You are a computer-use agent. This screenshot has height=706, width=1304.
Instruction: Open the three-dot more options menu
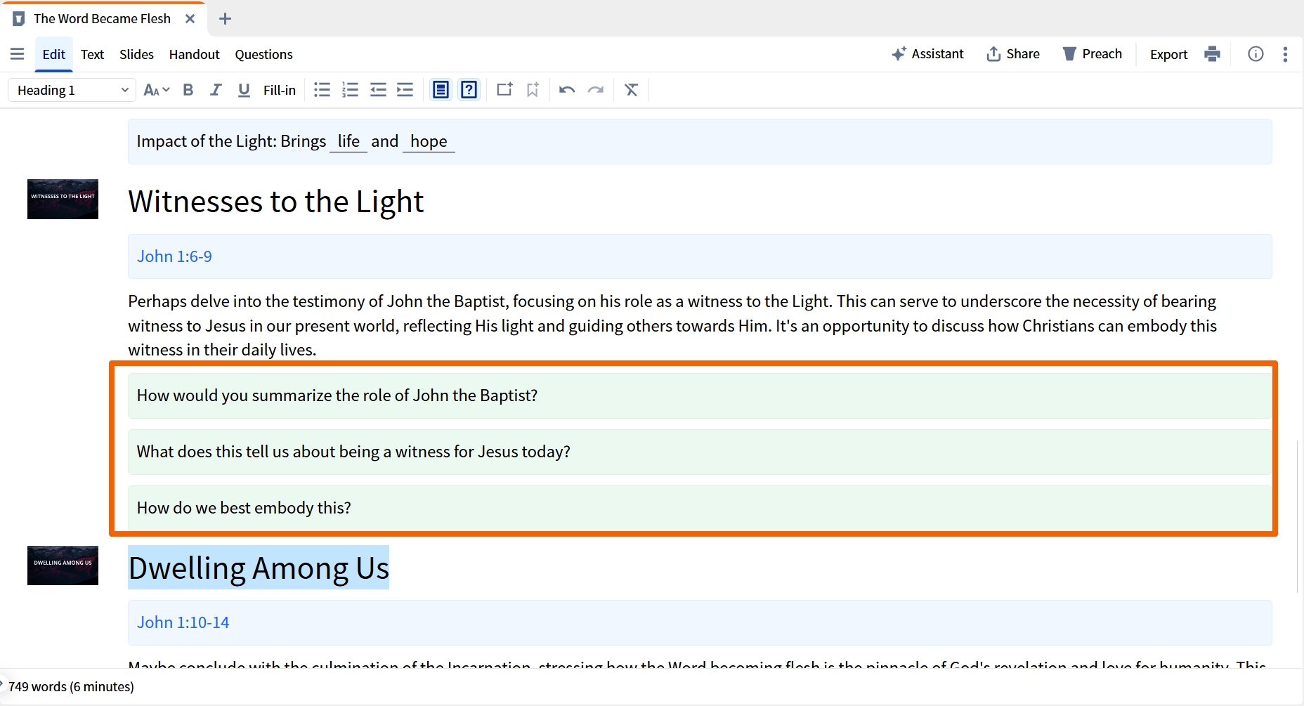pyautogui.click(x=1285, y=54)
